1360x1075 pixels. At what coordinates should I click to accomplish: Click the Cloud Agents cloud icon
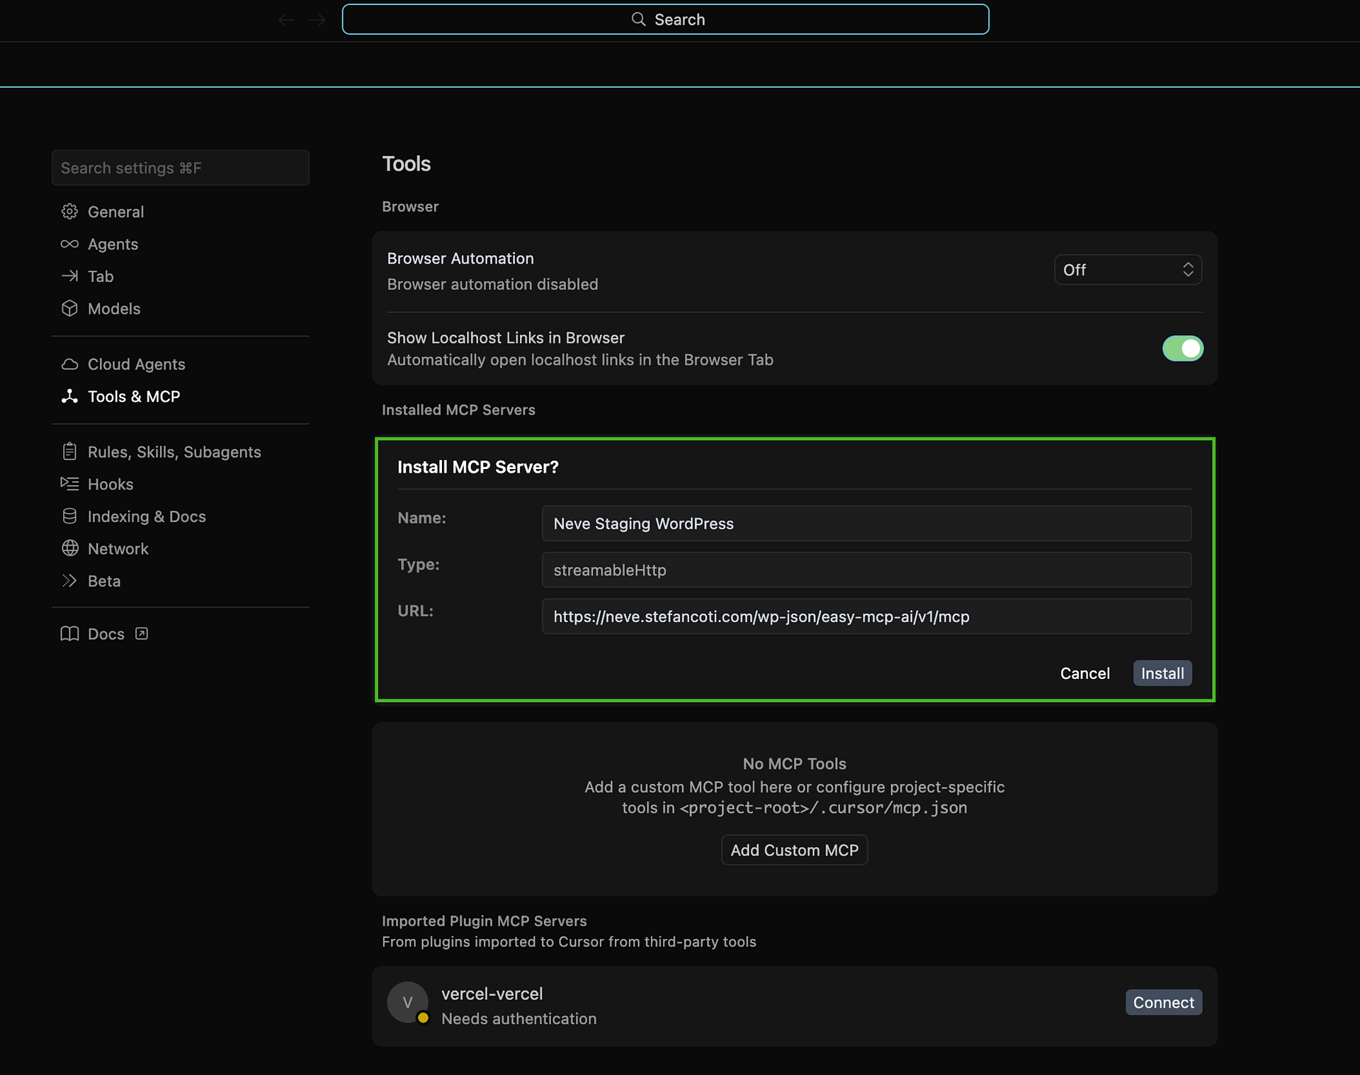(x=69, y=364)
